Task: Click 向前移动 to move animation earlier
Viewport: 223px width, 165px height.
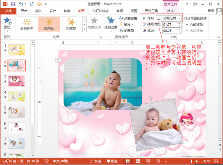Action: pyautogui.click(x=194, y=25)
